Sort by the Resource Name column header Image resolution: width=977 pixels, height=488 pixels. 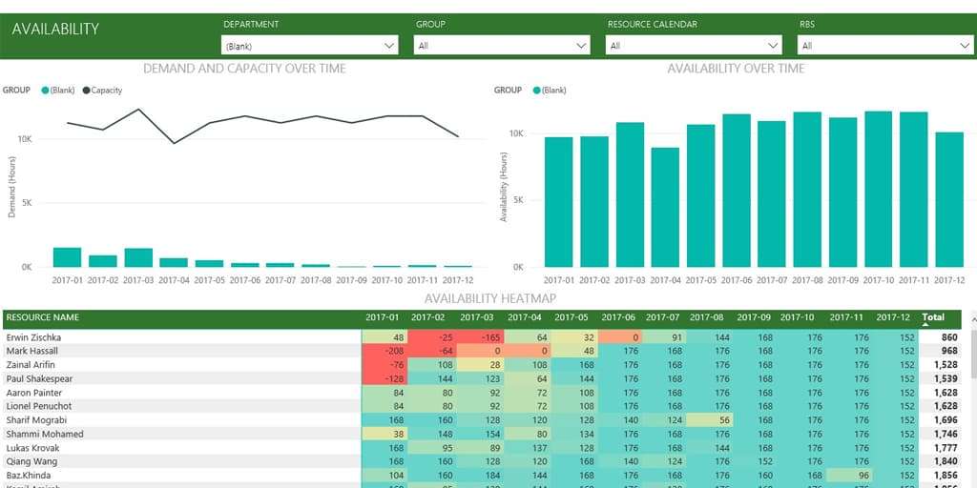(x=43, y=317)
